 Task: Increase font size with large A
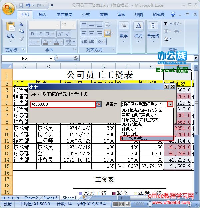pyautogui.click(x=60, y=34)
